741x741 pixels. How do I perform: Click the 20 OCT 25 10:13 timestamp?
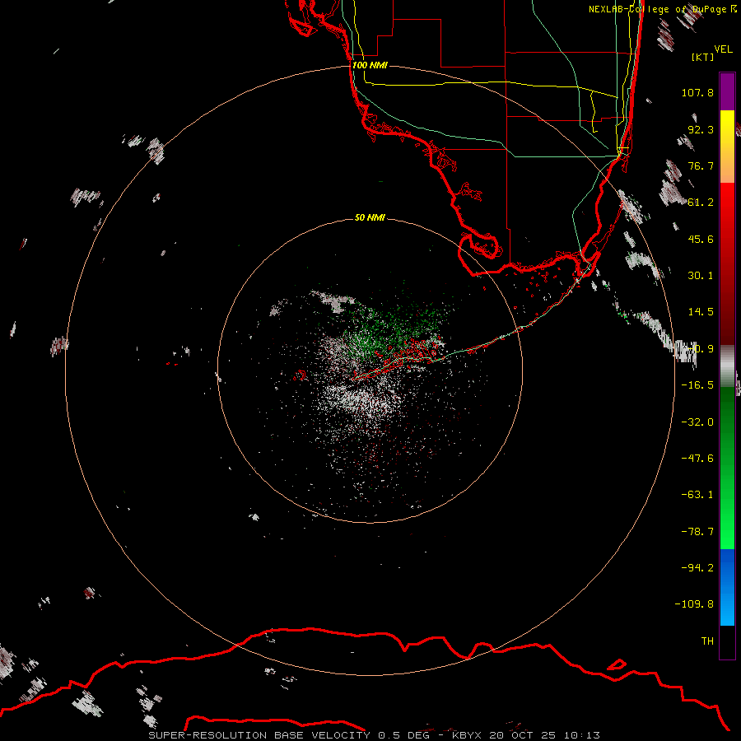pyautogui.click(x=545, y=735)
